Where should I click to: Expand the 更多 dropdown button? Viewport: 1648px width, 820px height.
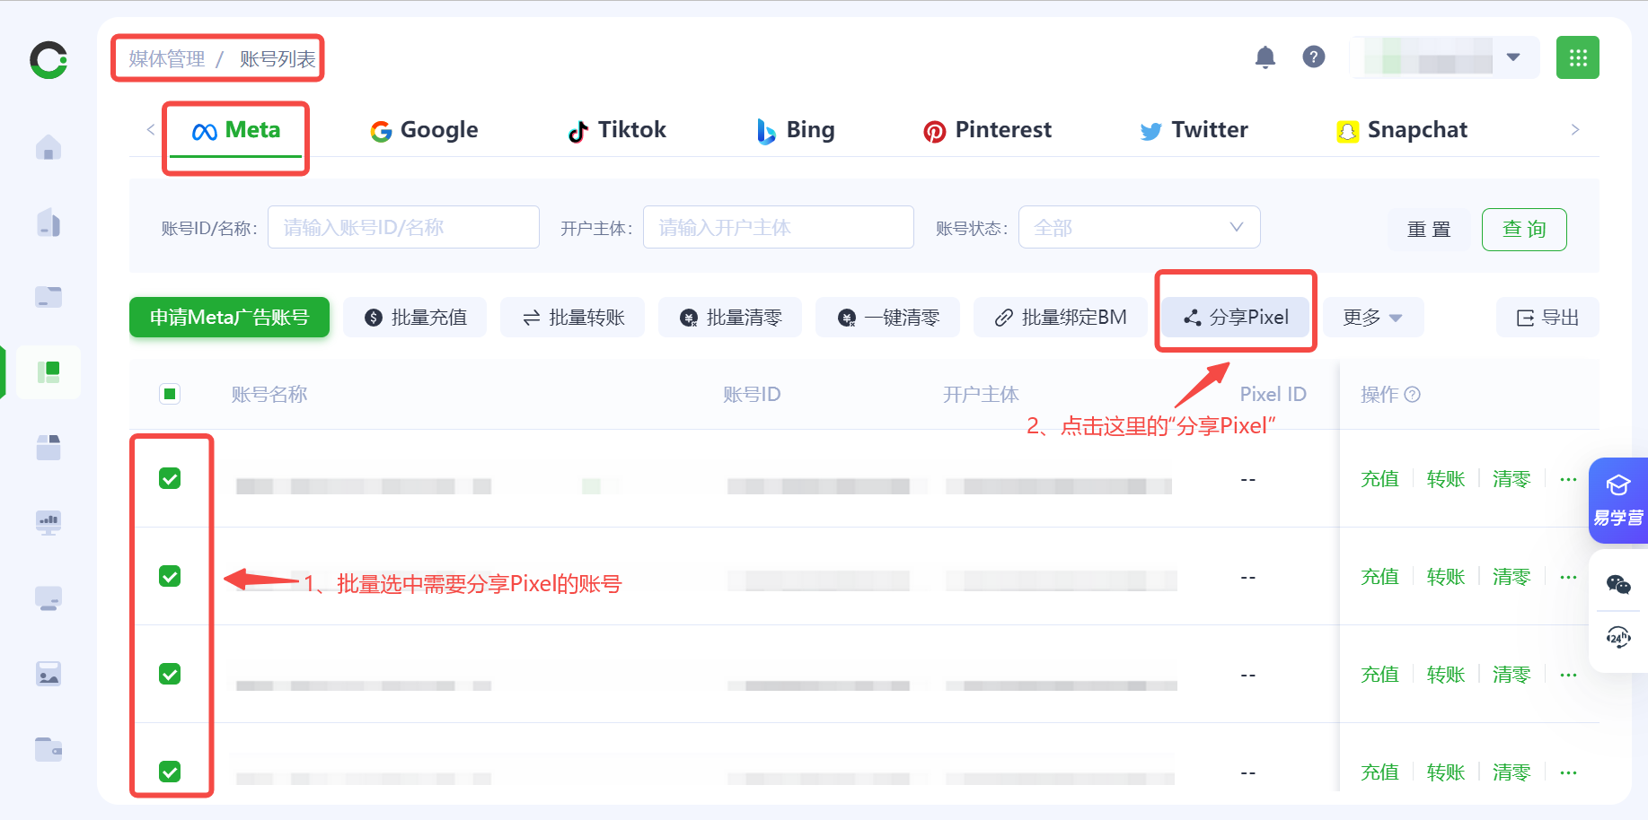pyautogui.click(x=1372, y=318)
